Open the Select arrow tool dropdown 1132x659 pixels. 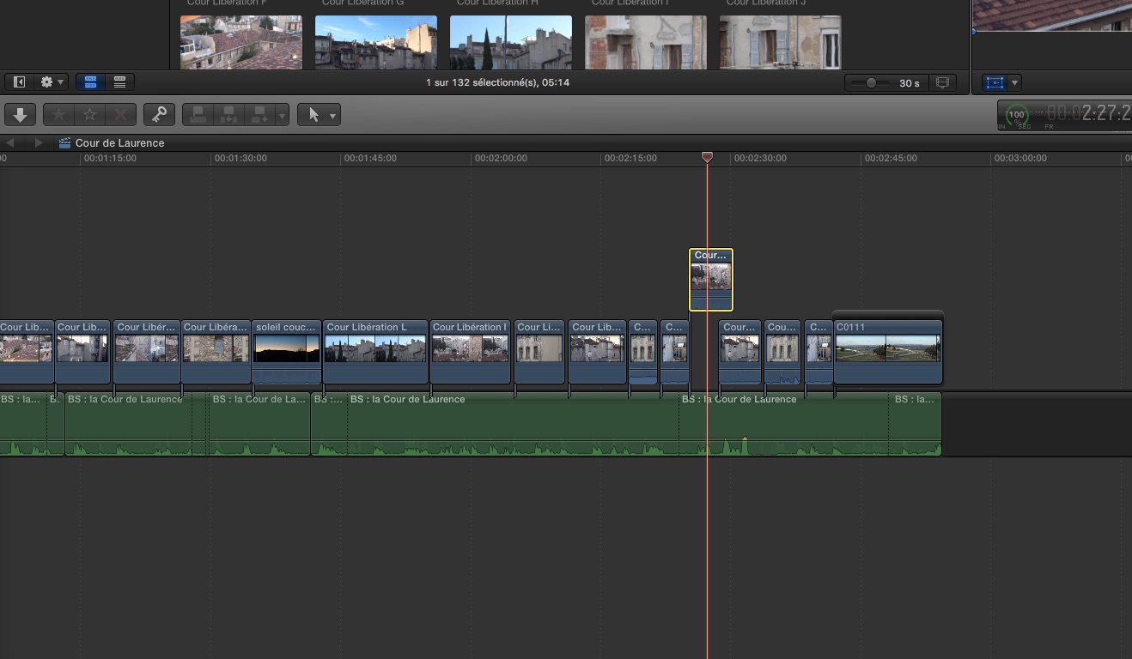click(319, 114)
